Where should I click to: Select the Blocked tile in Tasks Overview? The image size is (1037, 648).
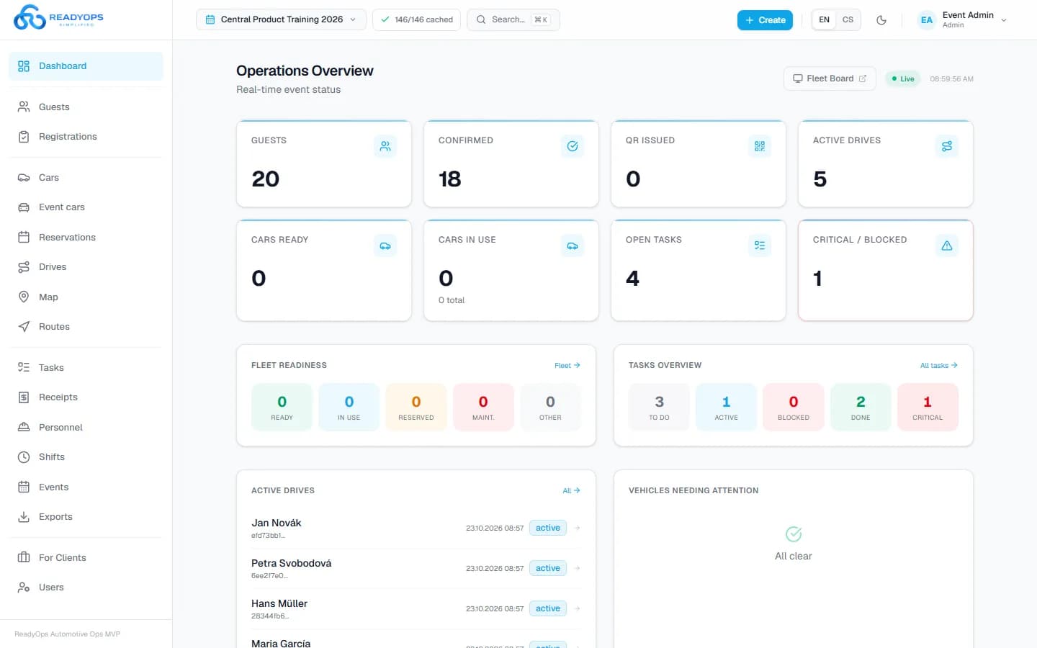[x=794, y=408]
